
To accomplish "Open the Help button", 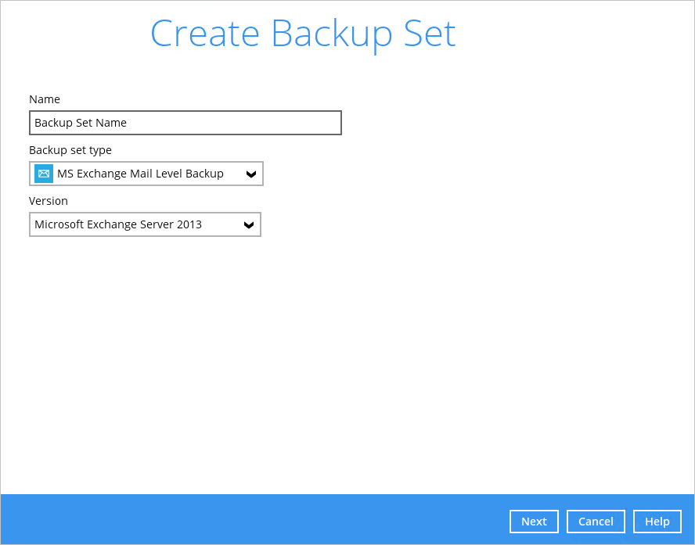I will [x=657, y=522].
